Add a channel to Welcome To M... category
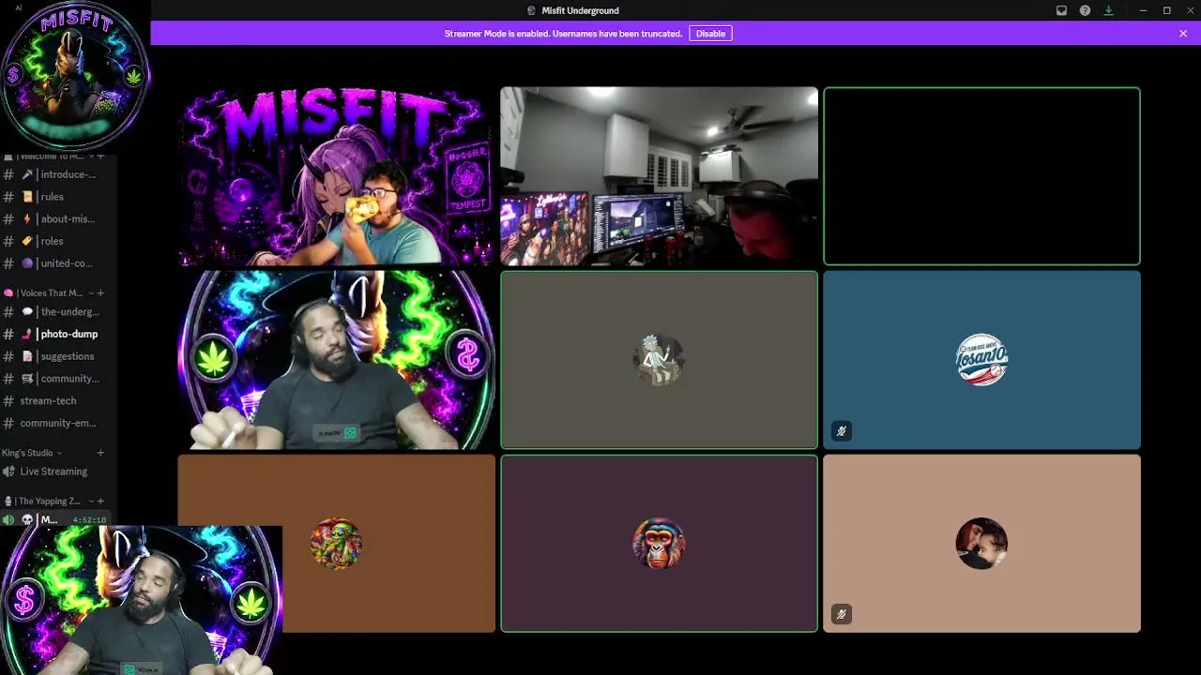 [x=101, y=156]
